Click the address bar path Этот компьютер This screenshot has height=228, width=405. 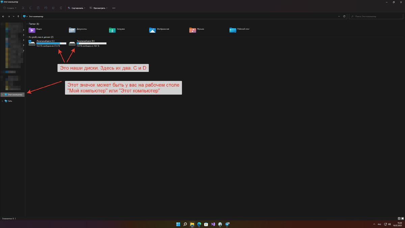tap(35, 16)
